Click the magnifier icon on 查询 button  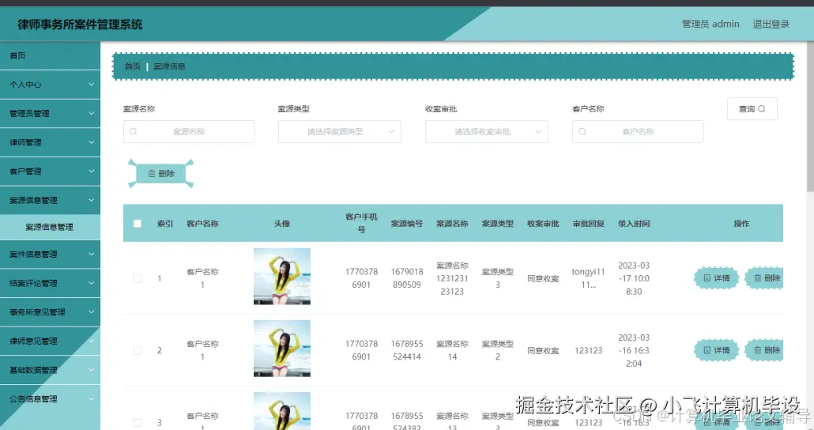(x=762, y=108)
